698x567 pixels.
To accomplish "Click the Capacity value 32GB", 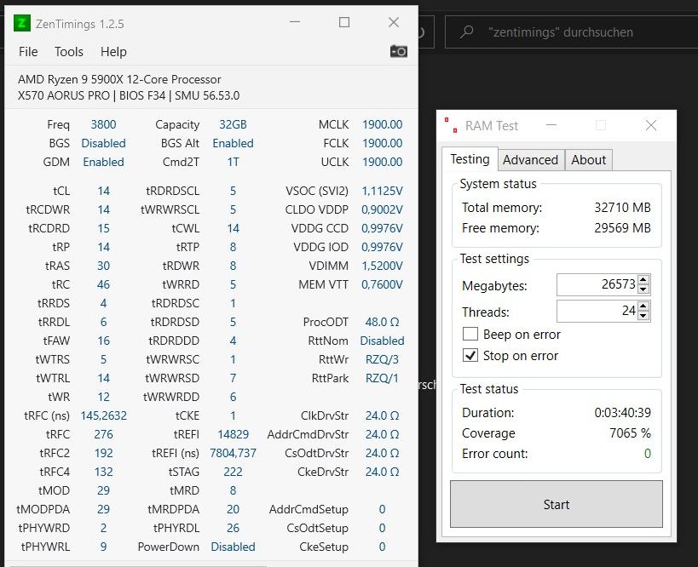I will pyautogui.click(x=233, y=124).
